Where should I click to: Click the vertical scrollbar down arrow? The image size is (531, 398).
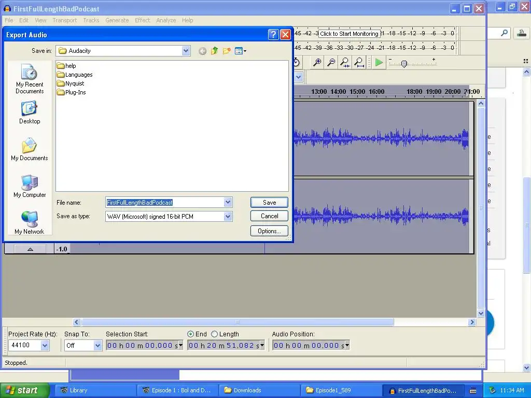pyautogui.click(x=481, y=314)
